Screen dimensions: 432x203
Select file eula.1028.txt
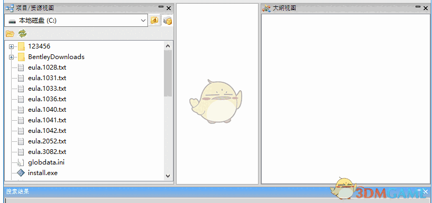pos(47,67)
